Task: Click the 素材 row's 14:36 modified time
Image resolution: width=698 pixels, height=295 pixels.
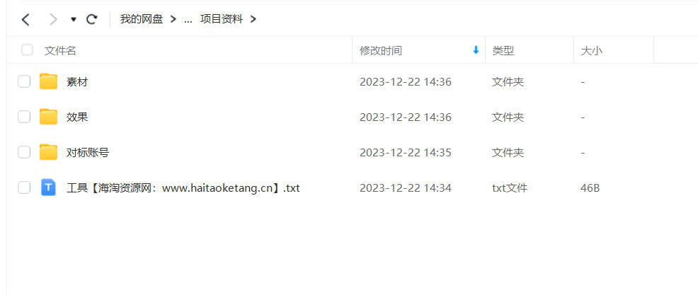Action: pos(406,82)
